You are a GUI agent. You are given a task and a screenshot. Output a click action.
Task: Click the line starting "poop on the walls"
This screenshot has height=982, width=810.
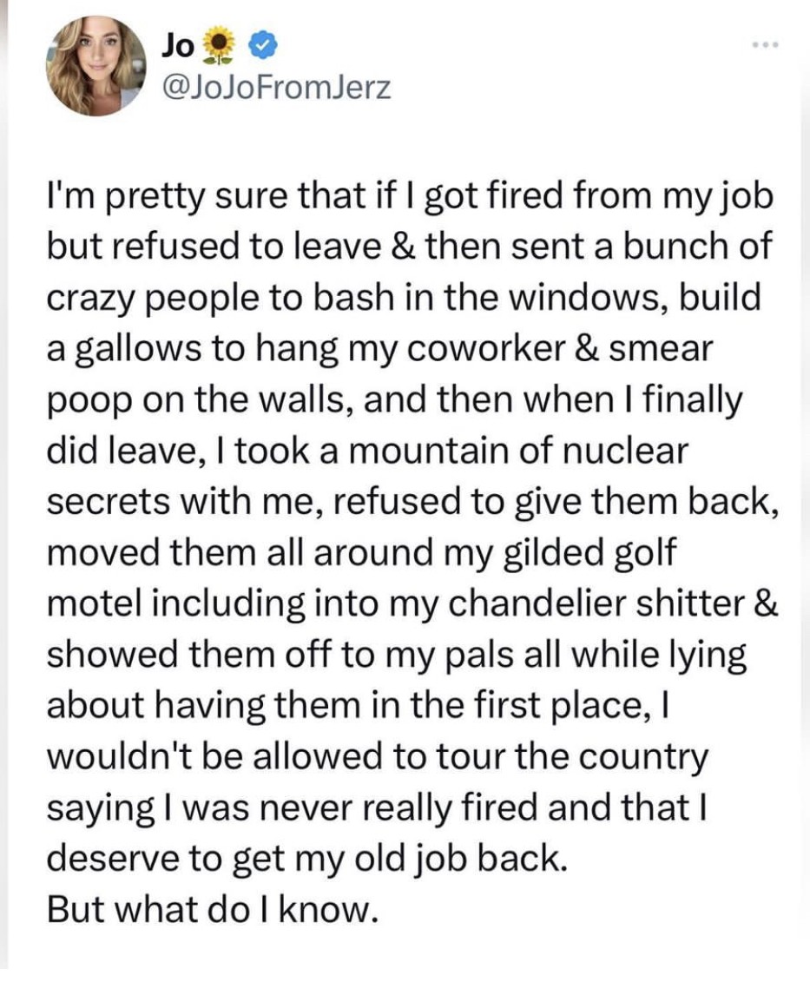coord(395,399)
